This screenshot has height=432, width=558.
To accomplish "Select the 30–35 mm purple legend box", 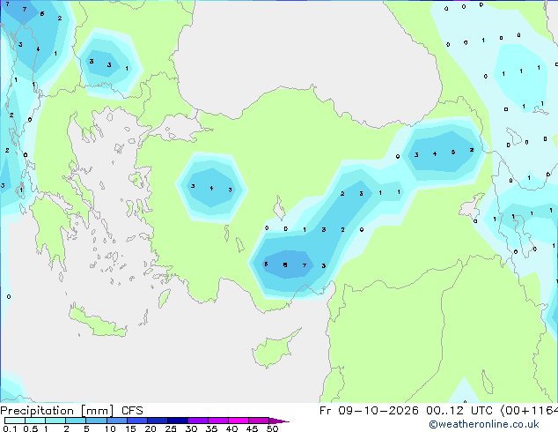I will [197, 421].
